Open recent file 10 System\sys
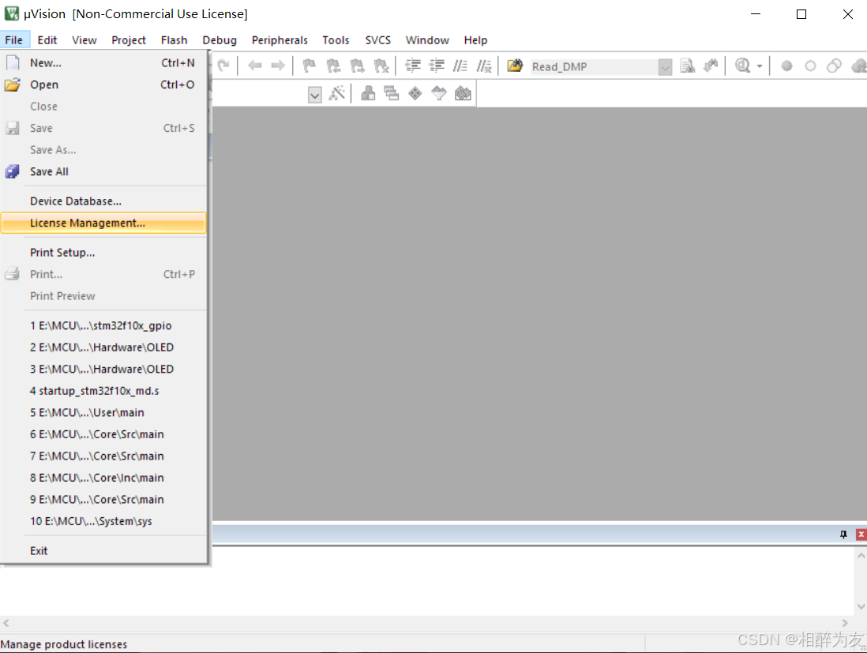The width and height of the screenshot is (867, 653). coord(104,521)
